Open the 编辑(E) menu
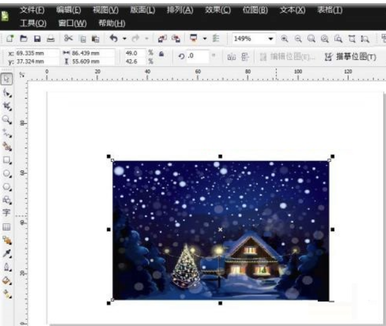The height and width of the screenshot is (326, 386). click(x=68, y=10)
